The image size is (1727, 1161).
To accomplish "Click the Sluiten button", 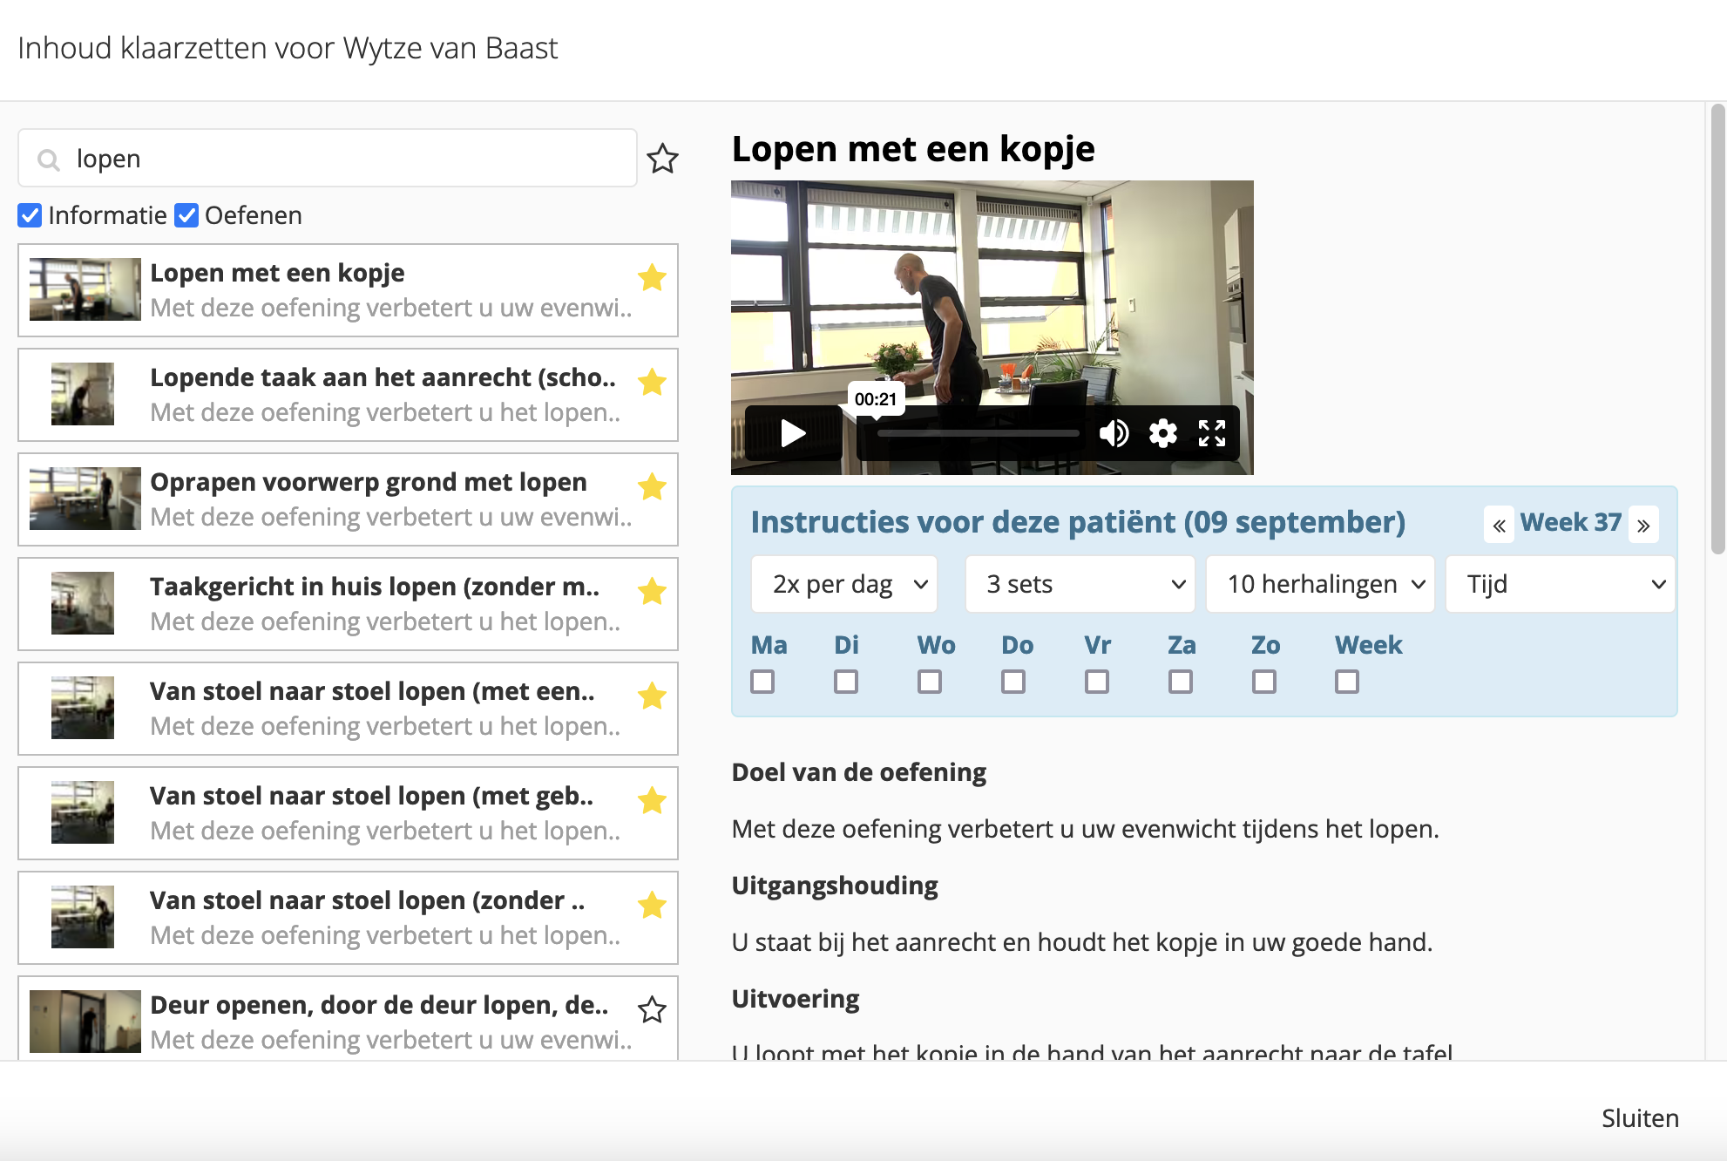I will (1639, 1118).
